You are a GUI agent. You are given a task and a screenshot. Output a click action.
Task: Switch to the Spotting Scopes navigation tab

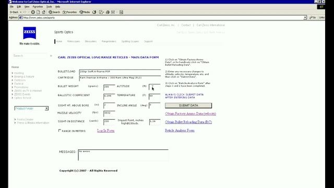(x=130, y=41)
